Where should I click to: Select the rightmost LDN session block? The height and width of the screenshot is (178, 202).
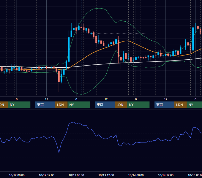[181, 105]
